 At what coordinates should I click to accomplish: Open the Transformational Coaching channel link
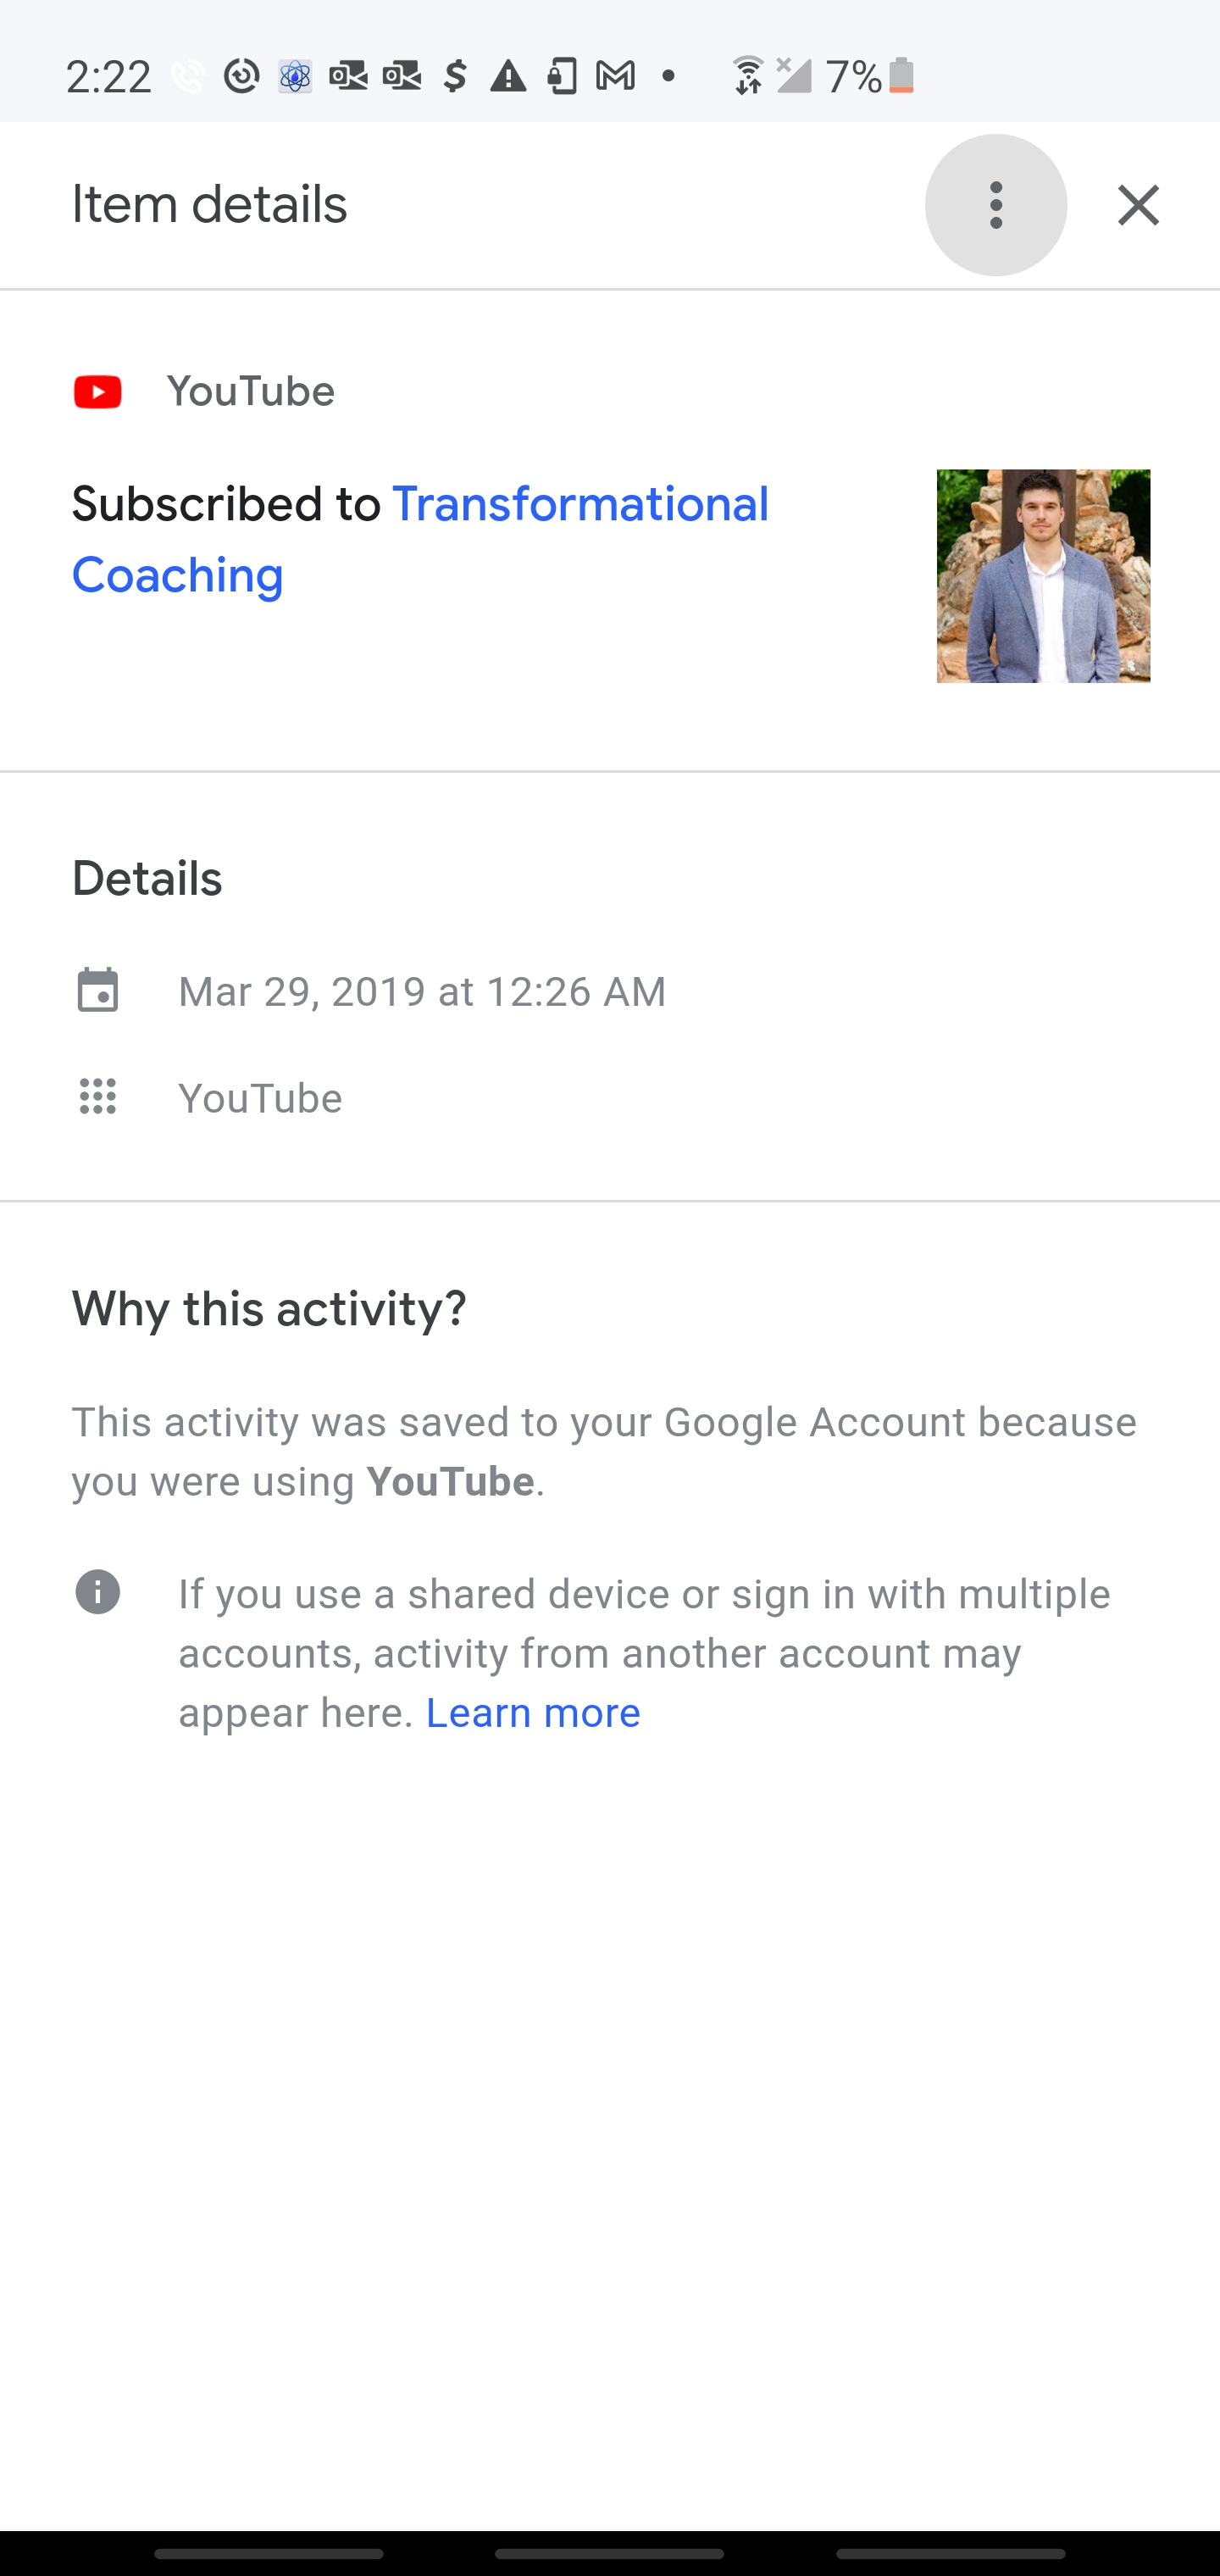coord(420,539)
